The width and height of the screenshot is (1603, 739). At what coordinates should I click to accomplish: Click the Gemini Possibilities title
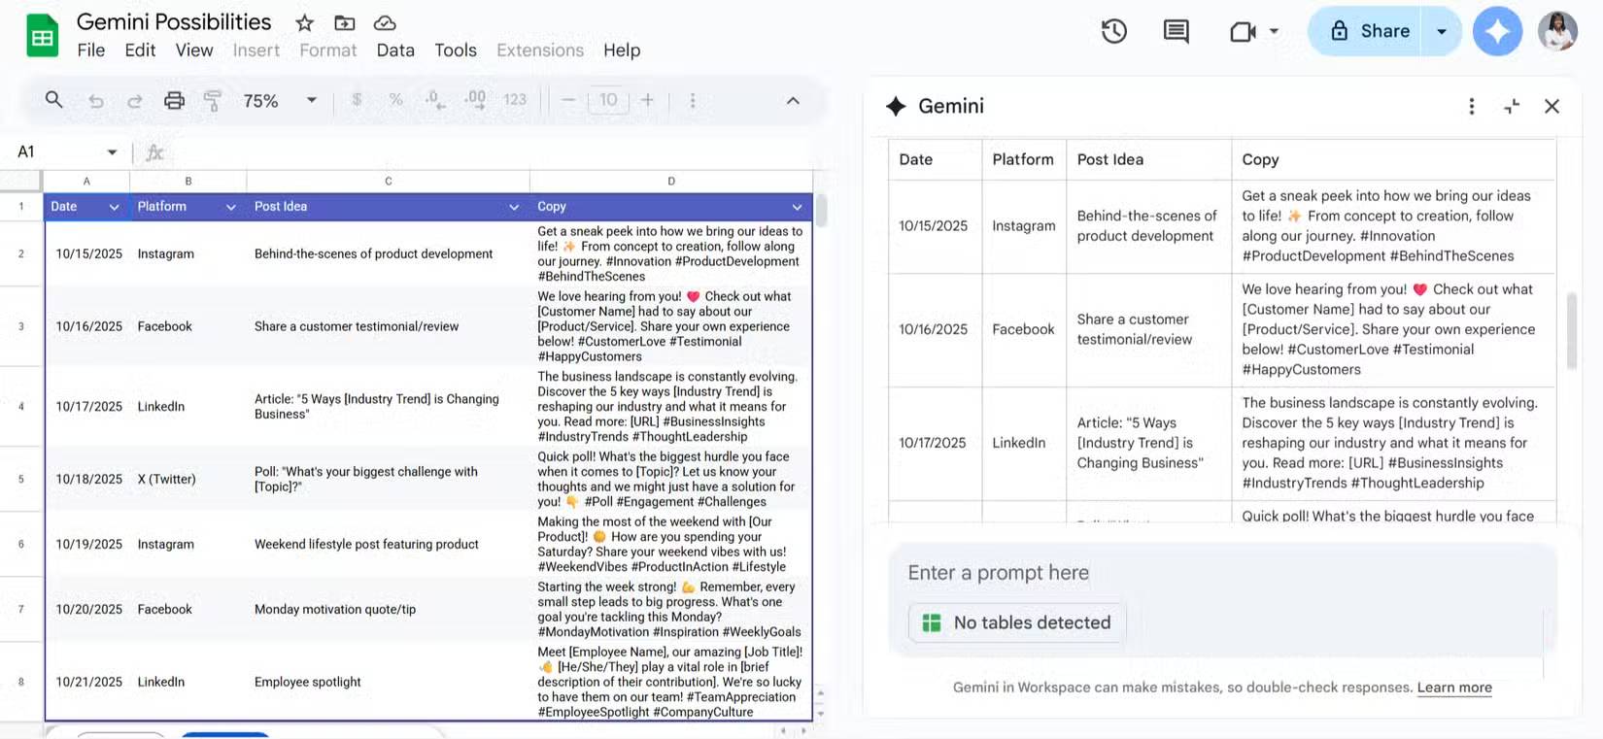click(174, 21)
